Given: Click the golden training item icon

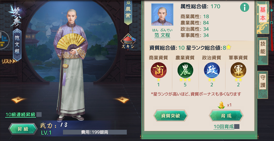Looking at the screenshot, I should pos(222,105).
